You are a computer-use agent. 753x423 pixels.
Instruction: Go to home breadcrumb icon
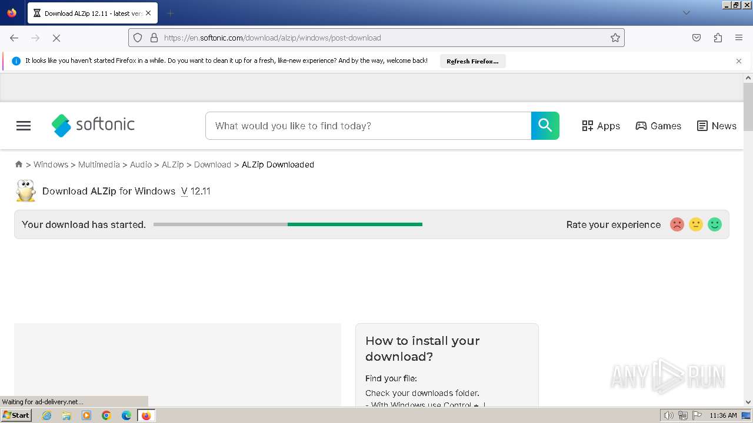pyautogui.click(x=19, y=164)
